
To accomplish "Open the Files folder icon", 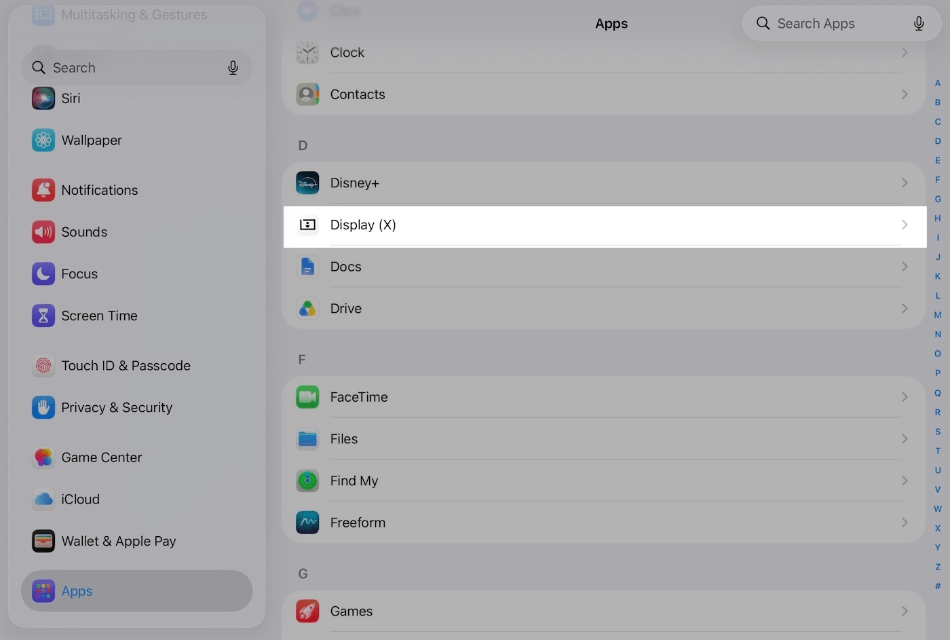I will click(x=307, y=439).
